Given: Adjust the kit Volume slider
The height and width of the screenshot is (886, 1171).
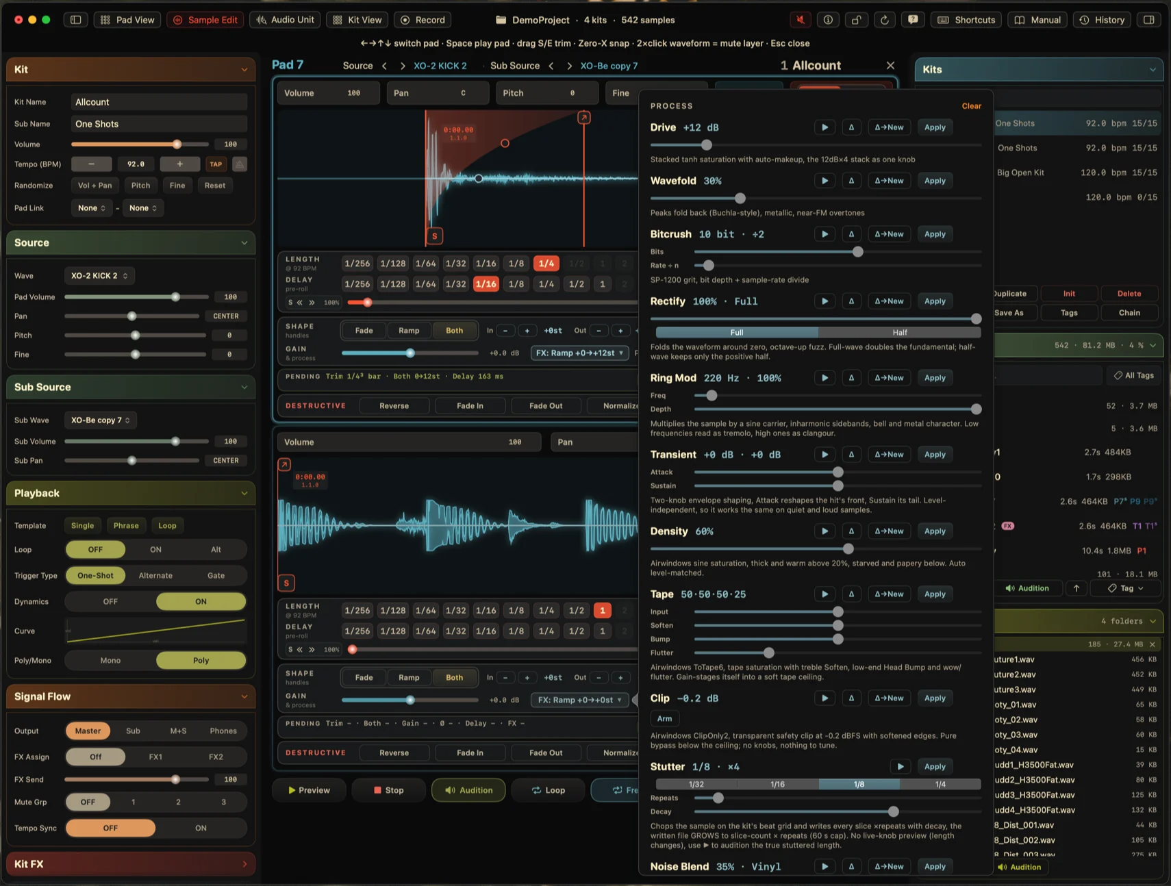Looking at the screenshot, I should 140,144.
